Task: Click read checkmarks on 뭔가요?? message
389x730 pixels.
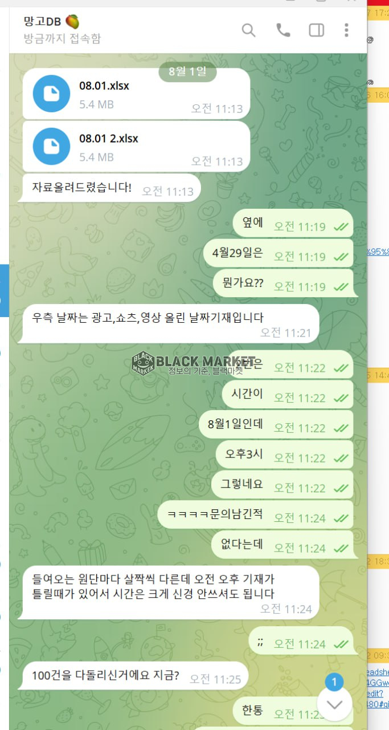Action: (341, 287)
